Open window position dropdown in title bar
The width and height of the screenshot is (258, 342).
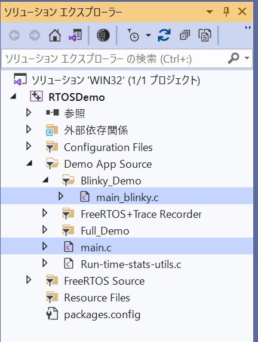210,11
